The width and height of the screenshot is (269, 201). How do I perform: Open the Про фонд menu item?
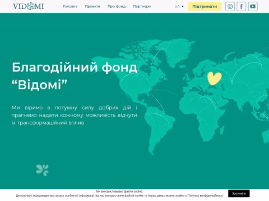117,6
